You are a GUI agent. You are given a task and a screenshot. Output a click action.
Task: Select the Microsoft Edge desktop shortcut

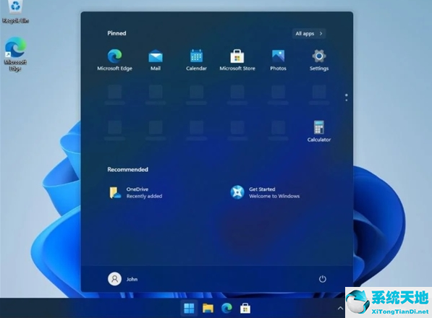pos(15,54)
